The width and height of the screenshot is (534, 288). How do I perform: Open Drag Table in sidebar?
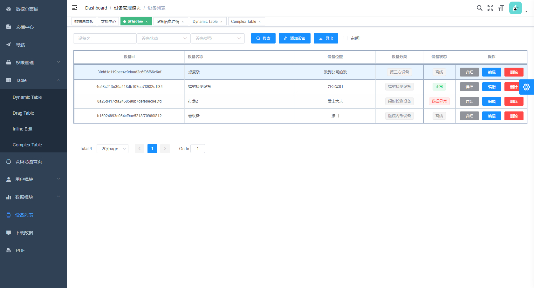click(x=24, y=113)
